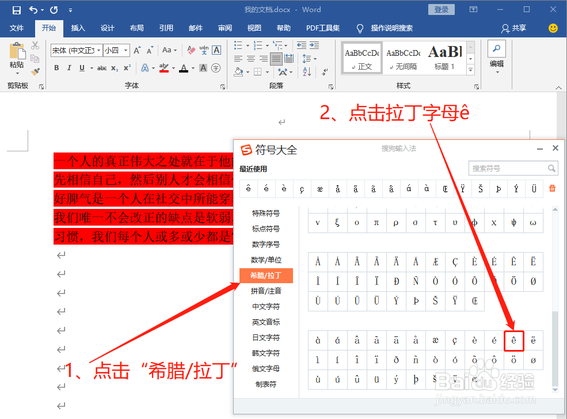Toggle underline formatting
The height and width of the screenshot is (419, 567).
tap(81, 68)
